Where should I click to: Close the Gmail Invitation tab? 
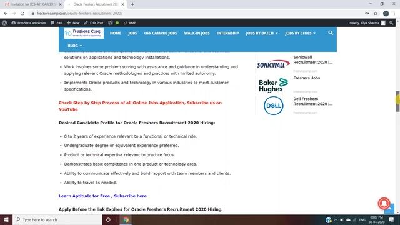point(61,4)
